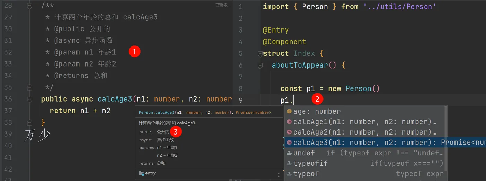Click the completion list scrollbar
This screenshot has width=486, height=181.
click(445, 139)
